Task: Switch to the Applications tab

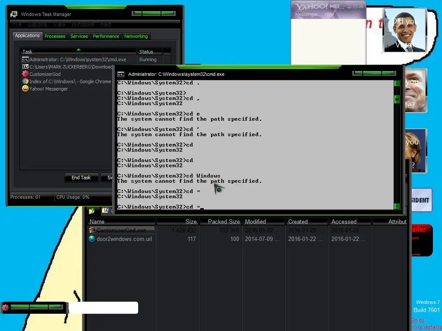Action: tap(27, 35)
